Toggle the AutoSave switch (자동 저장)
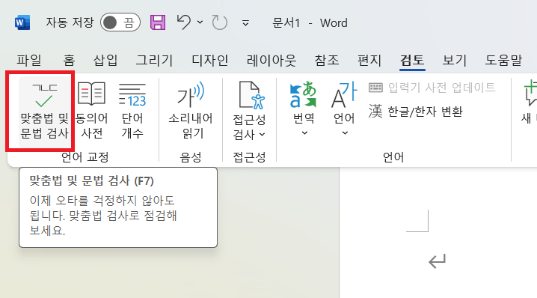Image resolution: width=537 pixels, height=298 pixels. 120,22
